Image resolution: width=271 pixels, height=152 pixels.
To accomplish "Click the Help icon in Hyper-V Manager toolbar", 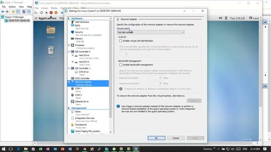I will tap(24, 11).
